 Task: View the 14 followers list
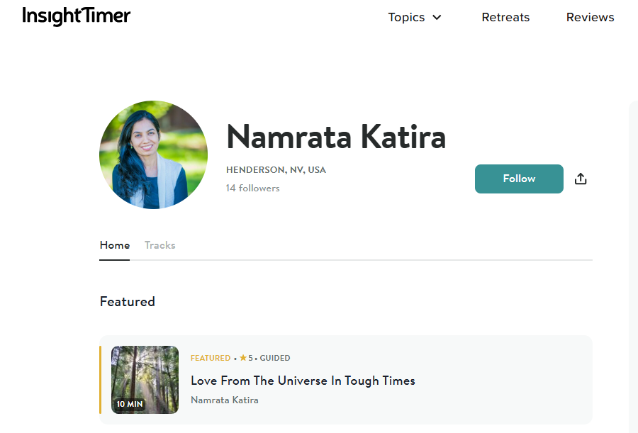tap(252, 188)
